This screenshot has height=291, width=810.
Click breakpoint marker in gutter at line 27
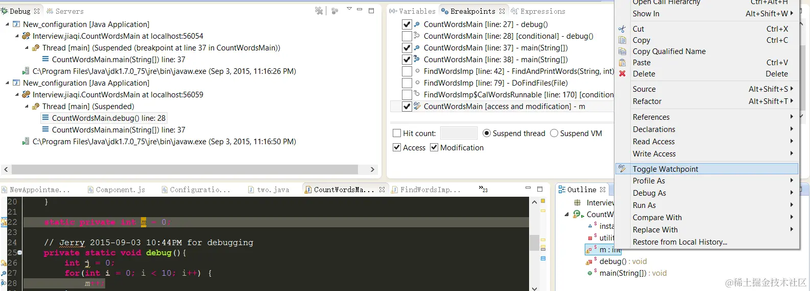tap(3, 273)
